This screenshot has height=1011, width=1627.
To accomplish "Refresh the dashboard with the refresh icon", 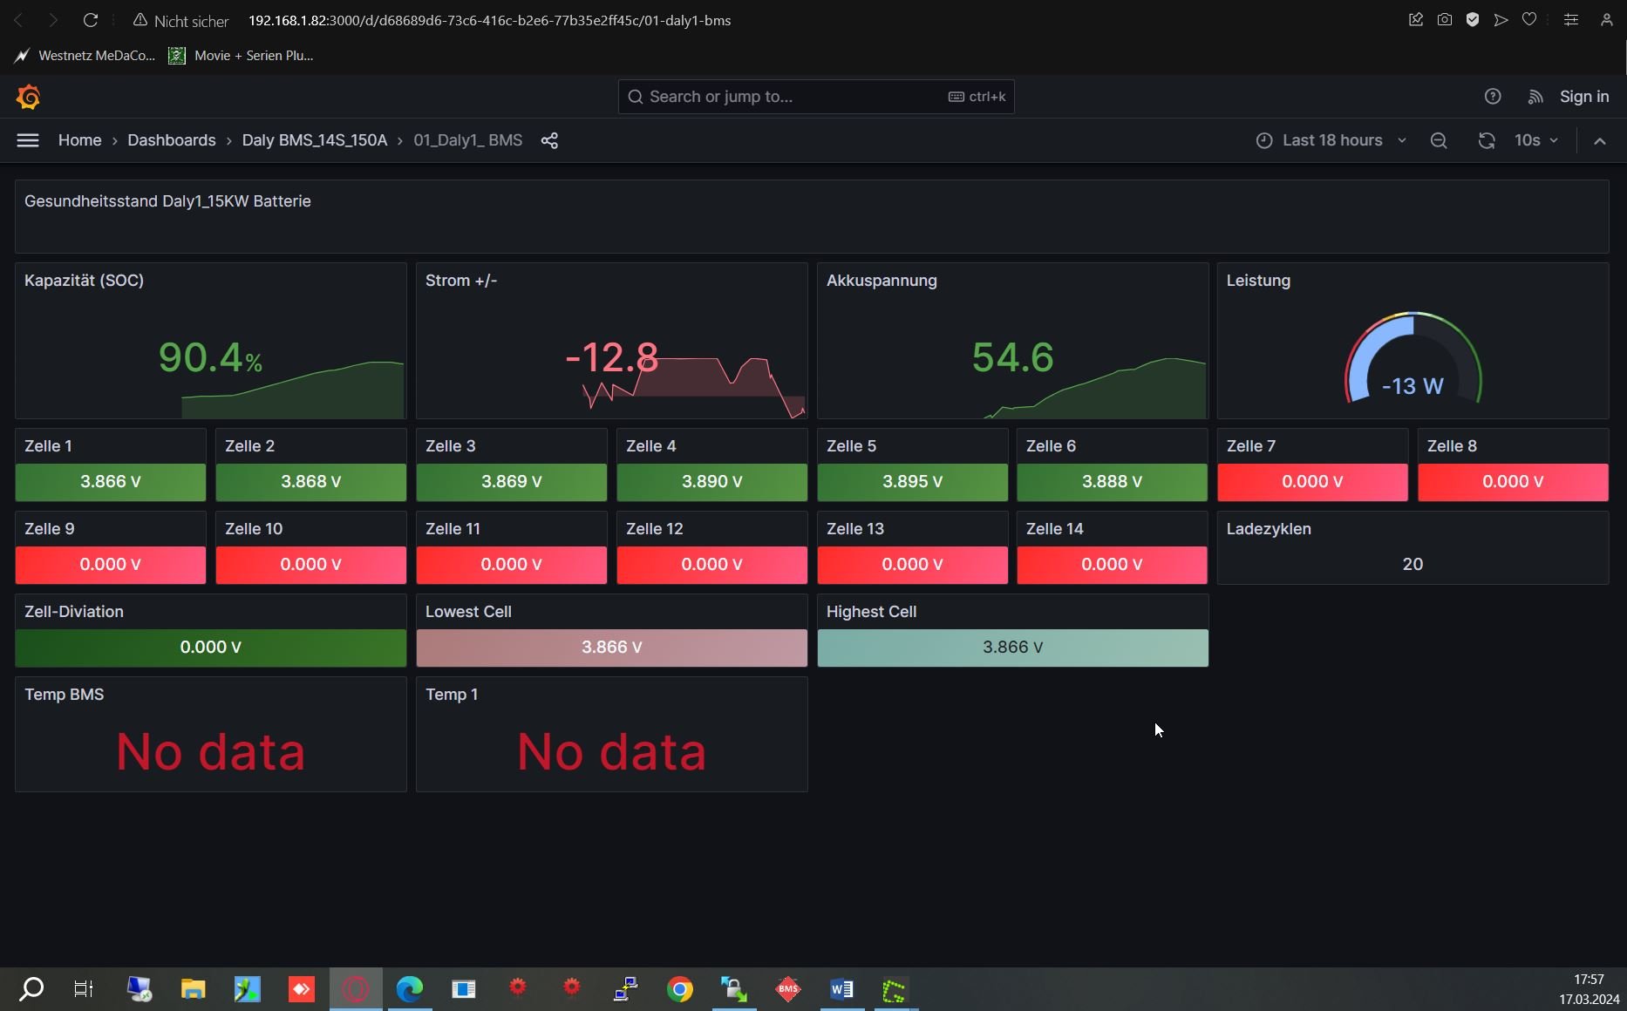I will click(1487, 140).
